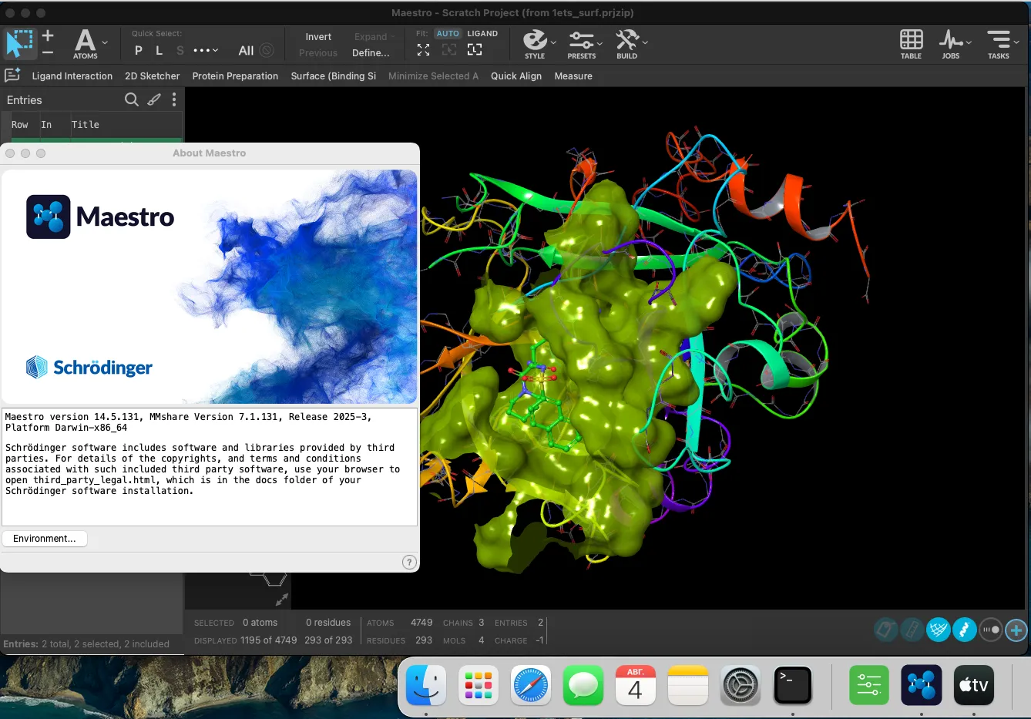Open the Entries three-dot options menu
This screenshot has width=1031, height=719.
pyautogui.click(x=174, y=99)
